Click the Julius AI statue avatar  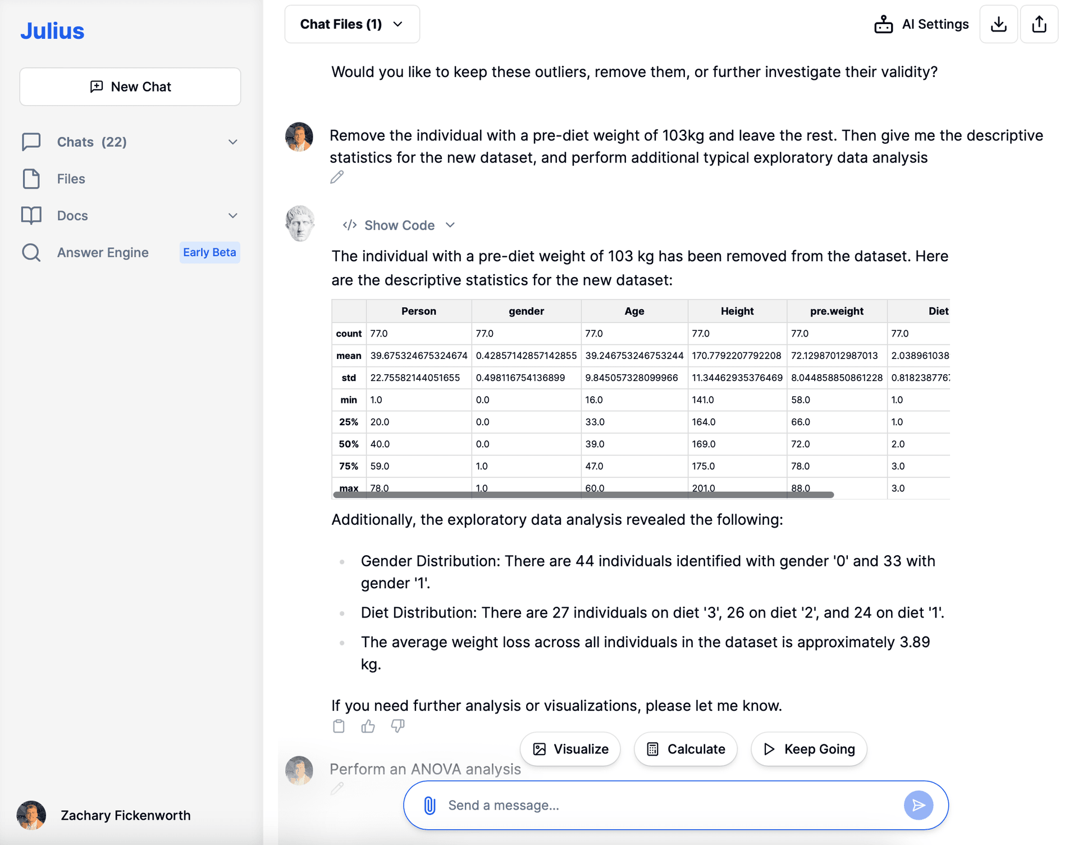click(x=300, y=223)
